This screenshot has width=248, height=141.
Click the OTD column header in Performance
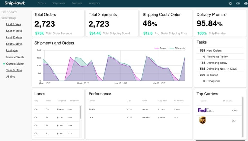[x=144, y=101]
